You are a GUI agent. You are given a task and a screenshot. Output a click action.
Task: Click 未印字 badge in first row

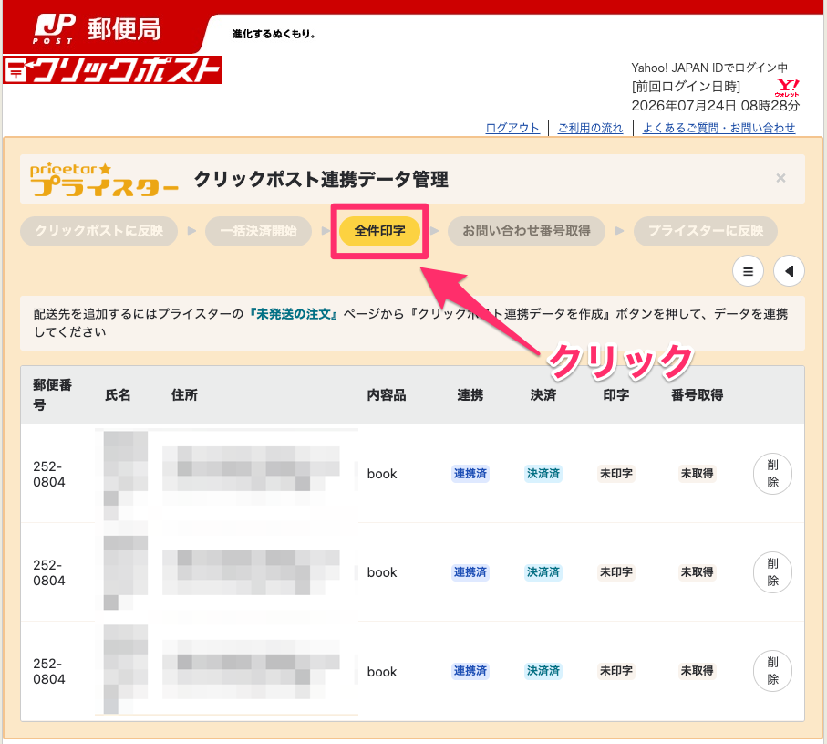(x=616, y=474)
